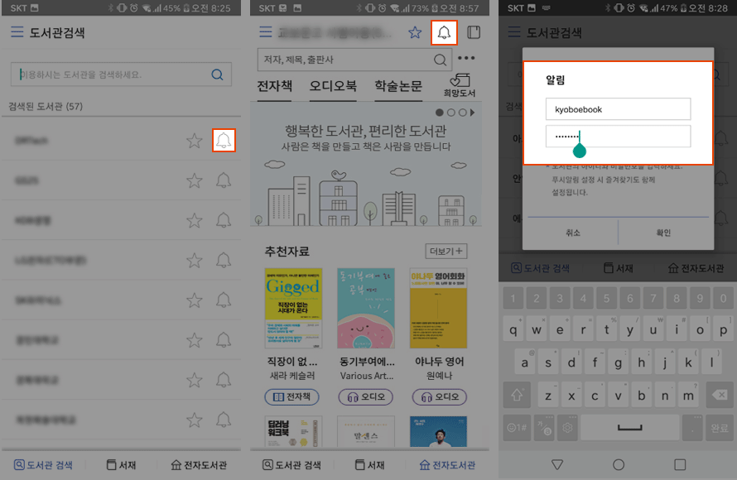Toggle the favorite star next to the app title

(x=415, y=31)
